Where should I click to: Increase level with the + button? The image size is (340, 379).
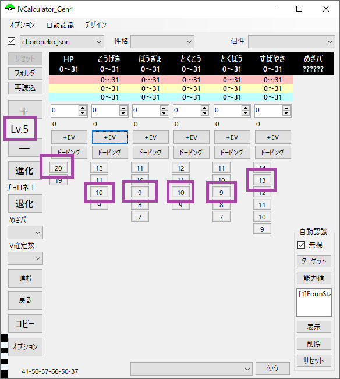click(25, 109)
